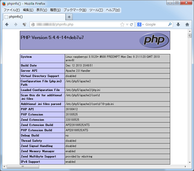
Task: Click vertical scrollbar up arrow
Action: (x=190, y=31)
